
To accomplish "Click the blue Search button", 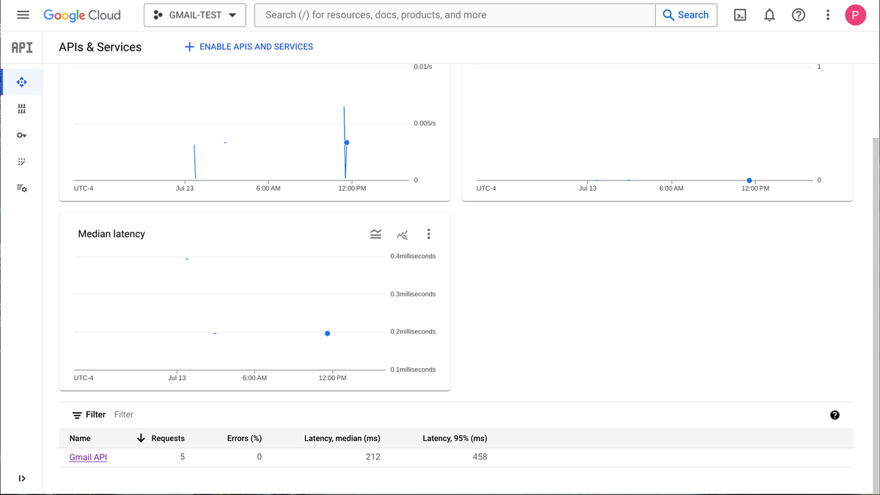I will pyautogui.click(x=686, y=15).
